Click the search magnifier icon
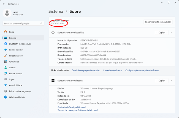The height and width of the screenshot is (118, 179). (41, 23)
